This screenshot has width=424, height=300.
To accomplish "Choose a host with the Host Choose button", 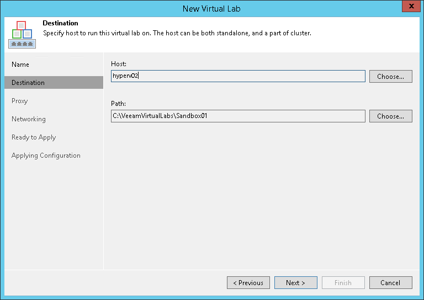I will 390,76.
